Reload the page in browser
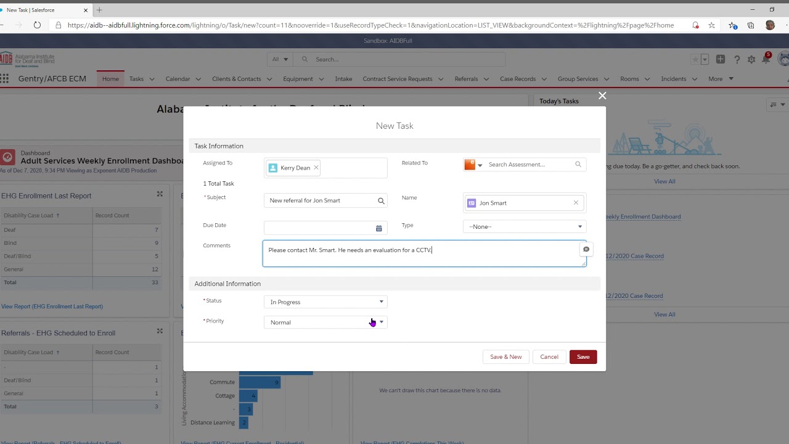This screenshot has width=789, height=444. (x=37, y=25)
